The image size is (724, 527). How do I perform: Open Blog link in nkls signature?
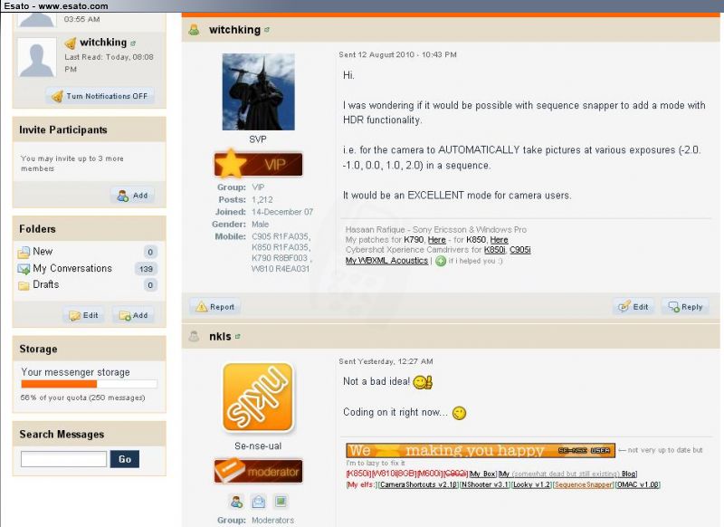(x=629, y=474)
